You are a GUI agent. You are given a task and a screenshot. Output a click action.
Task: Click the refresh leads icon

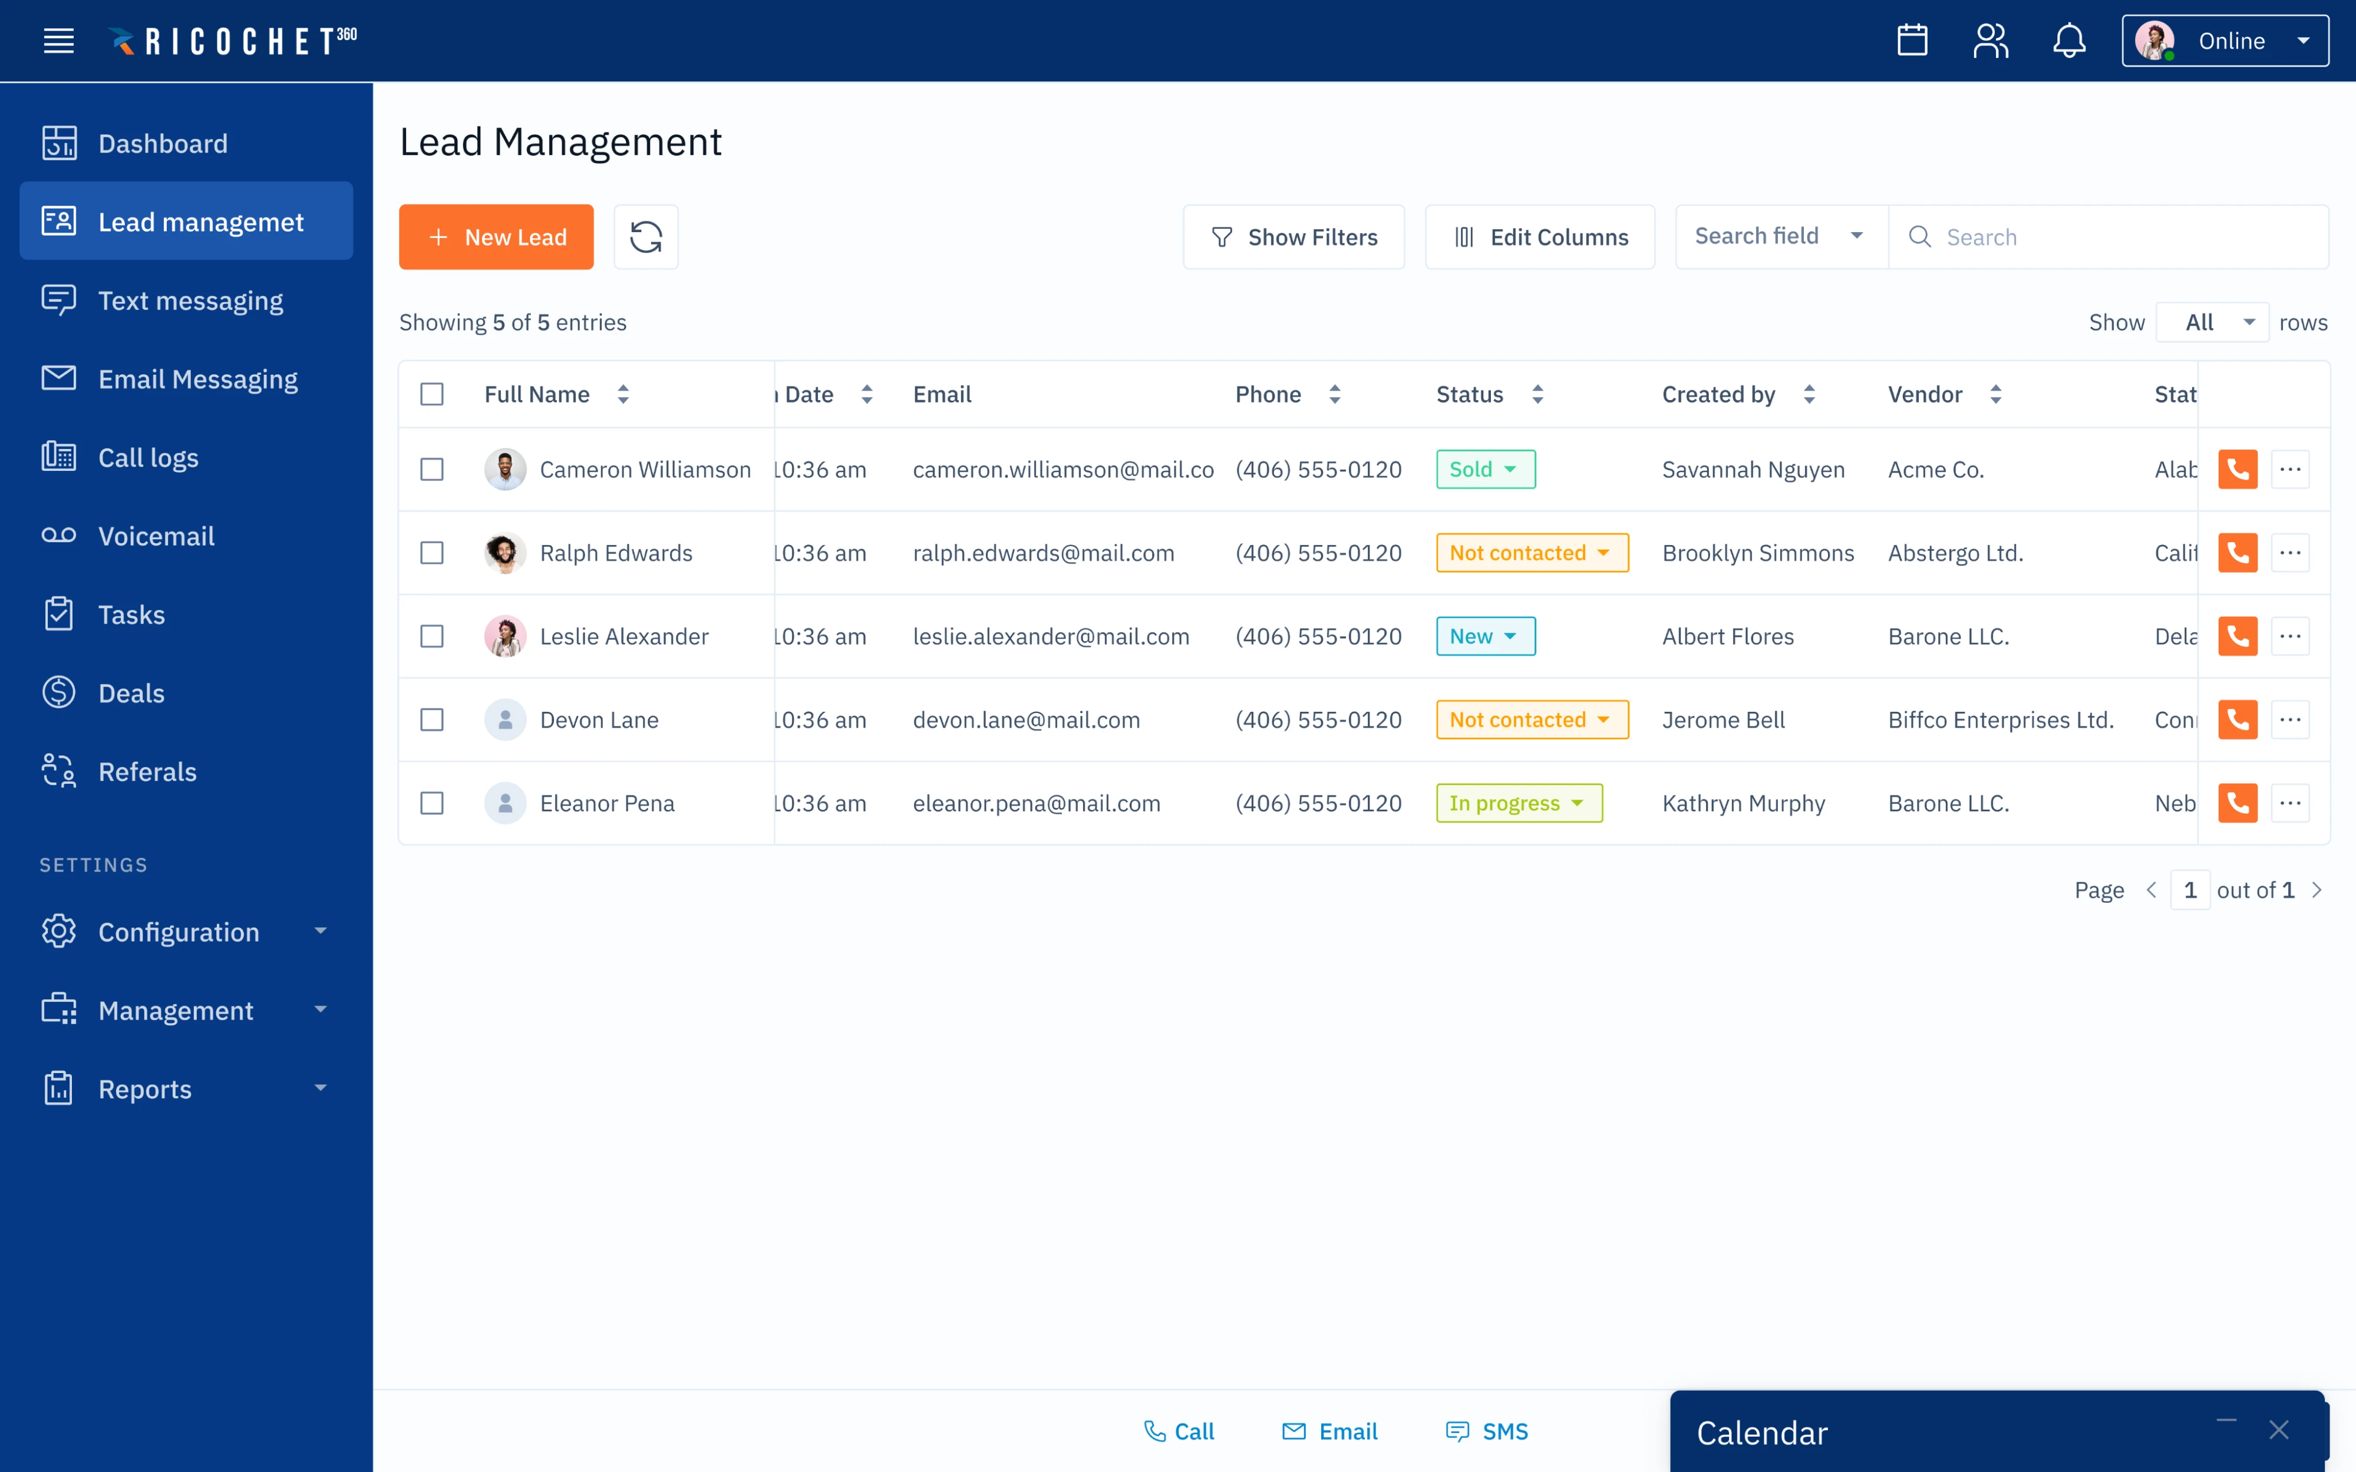645,236
